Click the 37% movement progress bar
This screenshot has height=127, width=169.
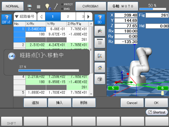[49, 71]
